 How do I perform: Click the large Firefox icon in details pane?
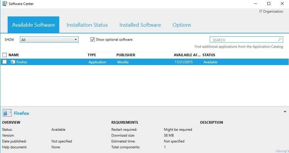7,113
